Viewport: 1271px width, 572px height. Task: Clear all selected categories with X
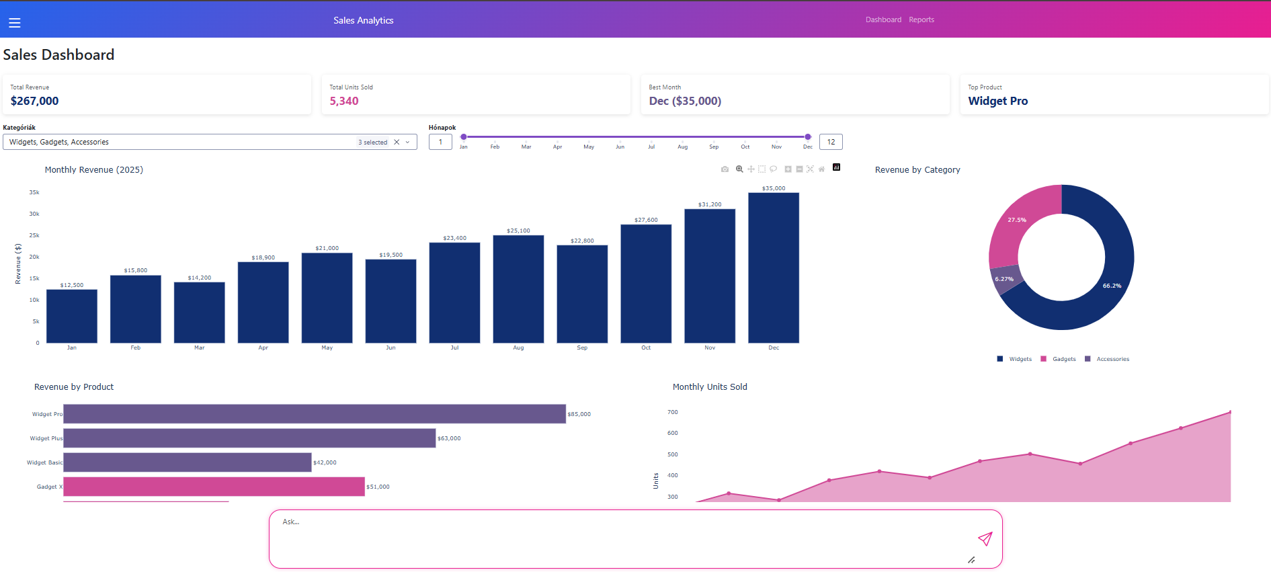[397, 142]
